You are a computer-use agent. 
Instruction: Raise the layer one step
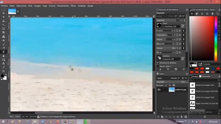166,117
